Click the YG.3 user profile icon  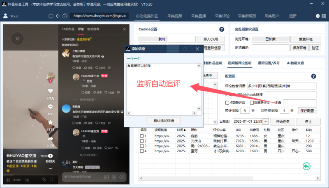tap(5, 16)
